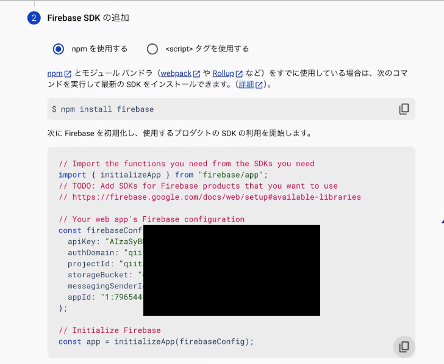The image size is (444, 364).
Task: Click the appId config line
Action: coord(106,297)
